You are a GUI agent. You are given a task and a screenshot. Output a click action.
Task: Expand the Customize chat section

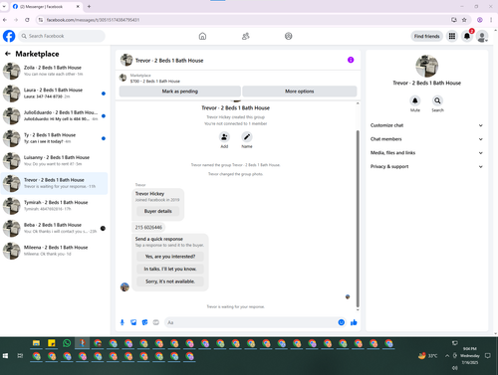[426, 125]
